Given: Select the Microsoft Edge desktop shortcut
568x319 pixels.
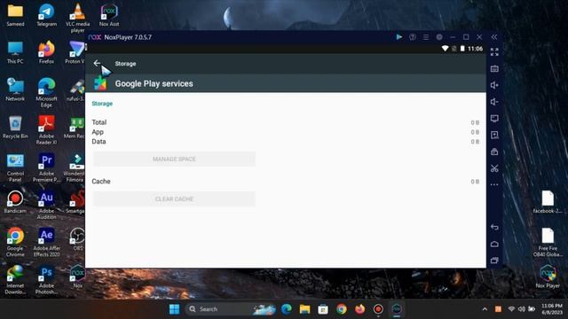Looking at the screenshot, I should (x=47, y=93).
